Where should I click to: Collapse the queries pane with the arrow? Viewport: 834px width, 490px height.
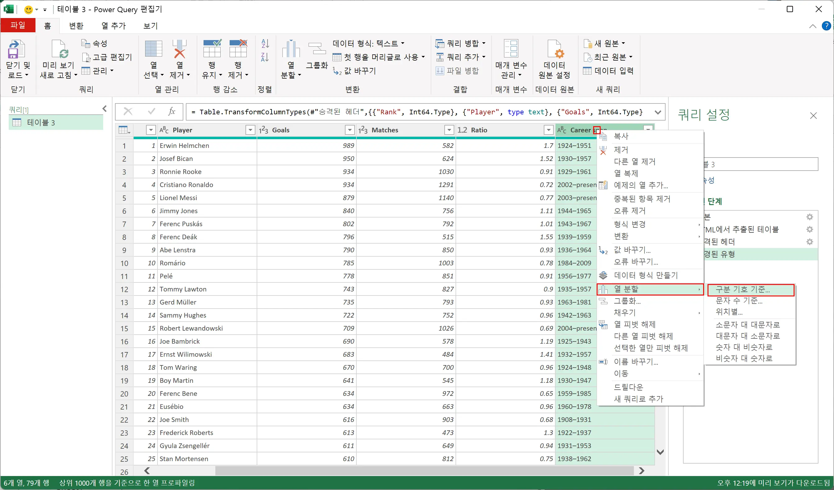coord(105,108)
